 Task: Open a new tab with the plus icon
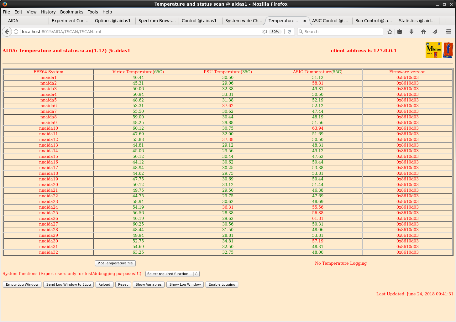tap(445, 21)
